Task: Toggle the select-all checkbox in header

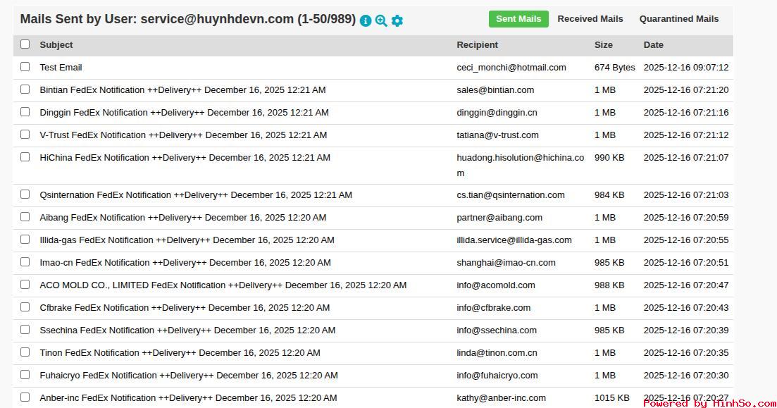Action: (25, 44)
